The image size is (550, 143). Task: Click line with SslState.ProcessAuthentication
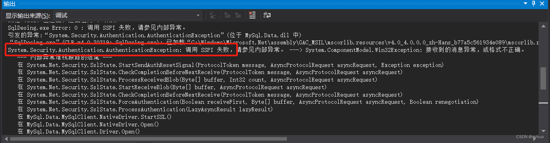[145, 109]
